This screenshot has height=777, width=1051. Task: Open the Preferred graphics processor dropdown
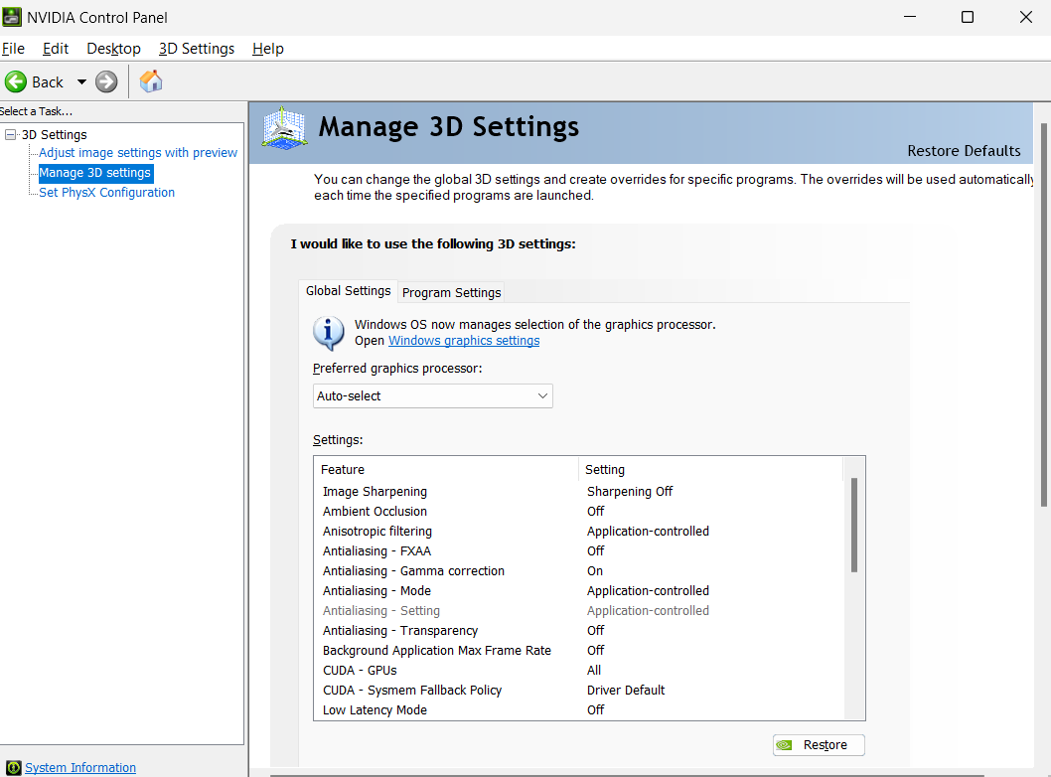(x=432, y=395)
